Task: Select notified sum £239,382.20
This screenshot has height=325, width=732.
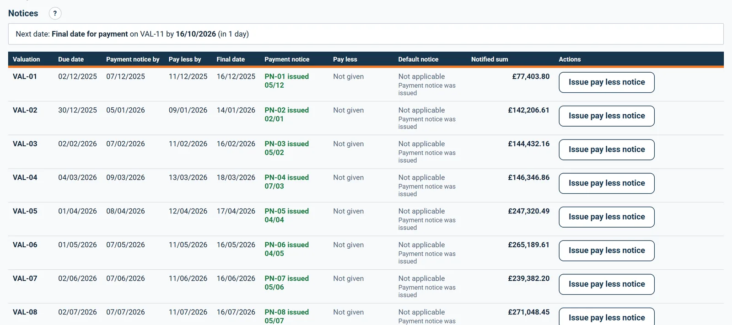Action: pyautogui.click(x=528, y=278)
